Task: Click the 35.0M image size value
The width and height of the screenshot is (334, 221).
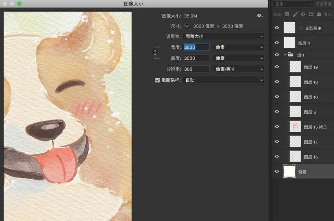Action: [x=190, y=16]
